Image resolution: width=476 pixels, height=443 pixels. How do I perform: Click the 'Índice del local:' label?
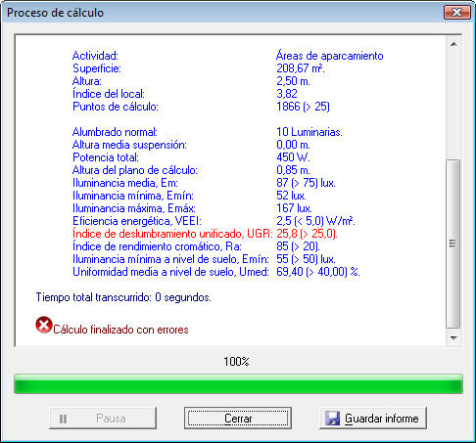[x=109, y=94]
